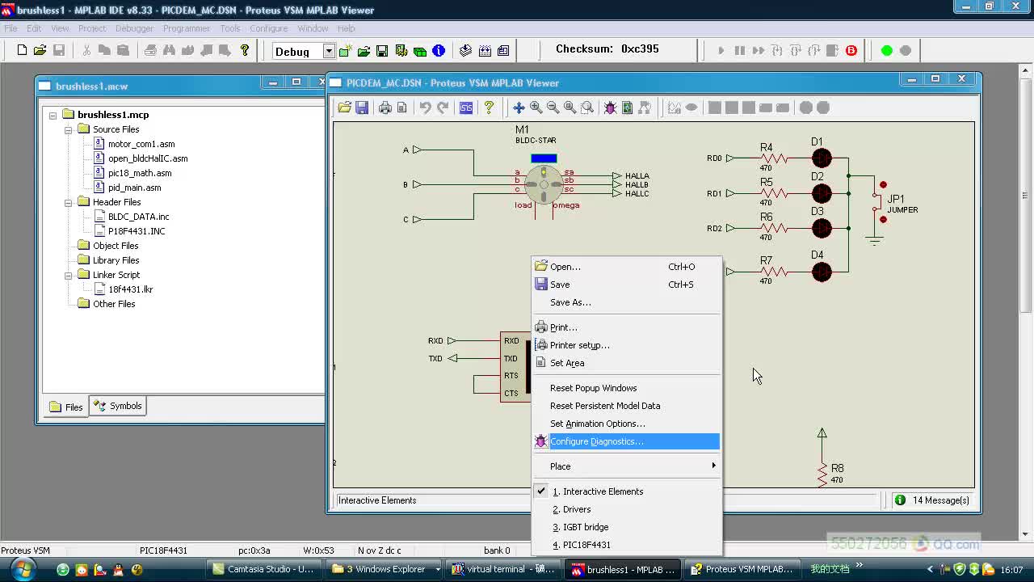Click the Configure Diagnostics bug toolbar icon
This screenshot has width=1034, height=582.
(x=610, y=108)
